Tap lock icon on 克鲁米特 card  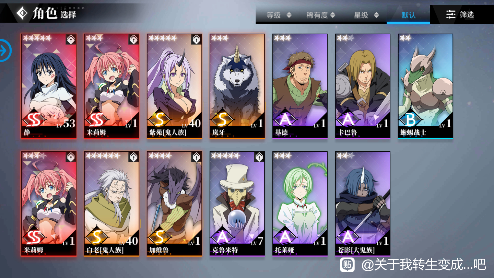(259, 157)
